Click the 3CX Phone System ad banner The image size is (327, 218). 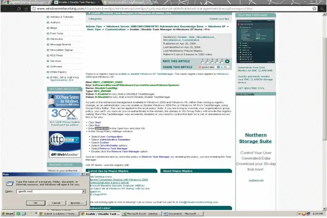[64, 107]
